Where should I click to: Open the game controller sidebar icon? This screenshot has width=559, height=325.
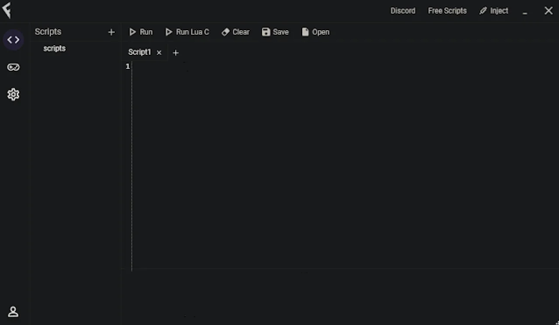(14, 67)
